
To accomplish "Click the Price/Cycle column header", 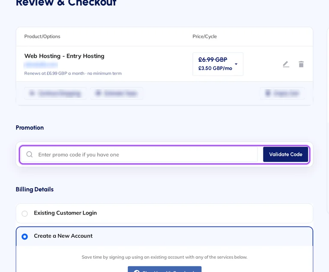I will [x=205, y=36].
